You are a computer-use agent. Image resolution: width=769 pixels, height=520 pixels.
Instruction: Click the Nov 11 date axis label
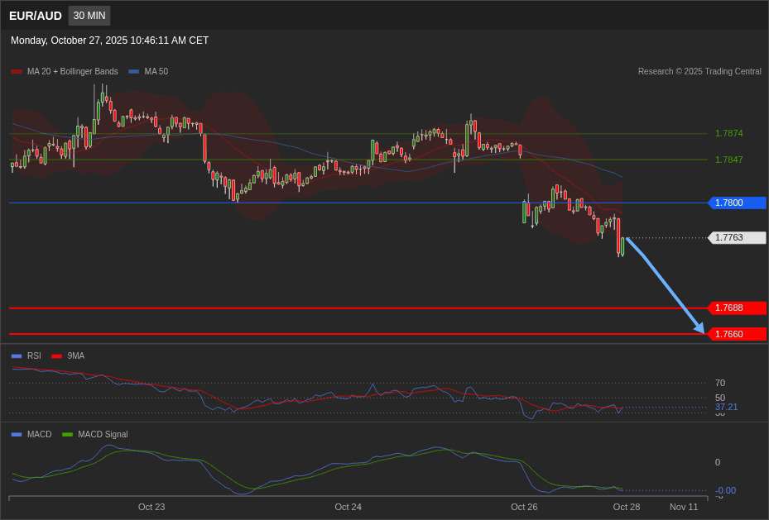pyautogui.click(x=684, y=507)
